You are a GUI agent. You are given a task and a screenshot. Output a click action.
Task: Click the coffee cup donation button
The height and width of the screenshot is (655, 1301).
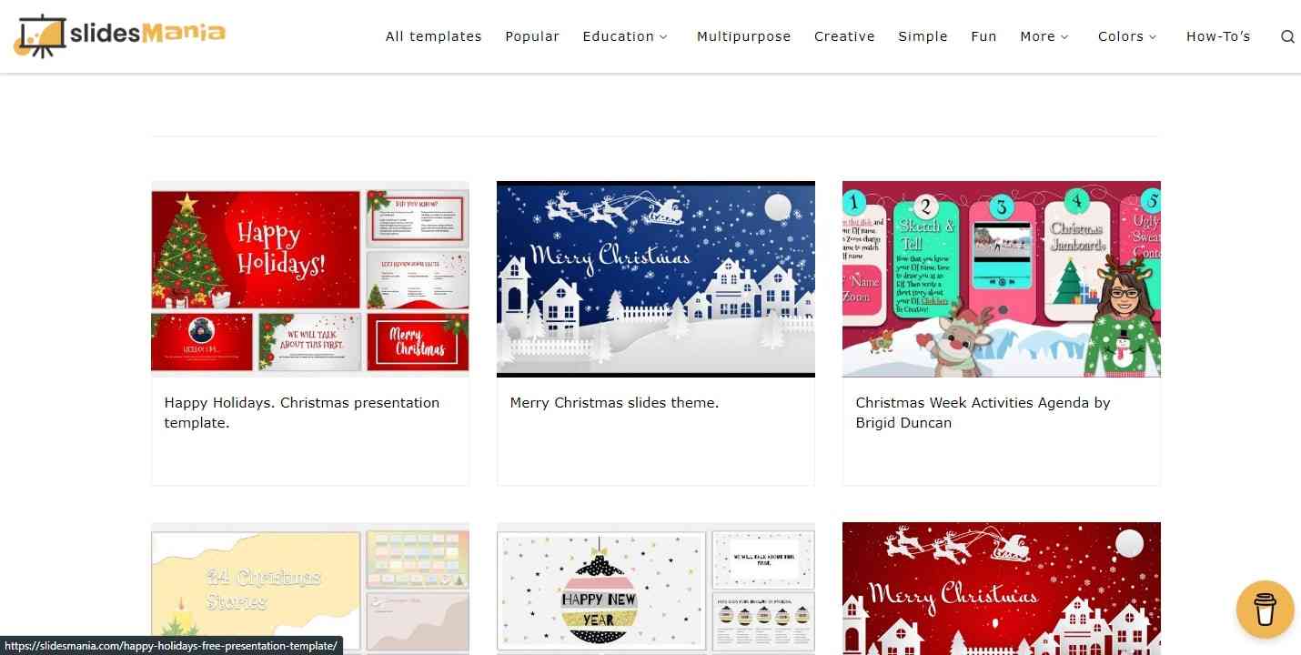click(x=1265, y=609)
